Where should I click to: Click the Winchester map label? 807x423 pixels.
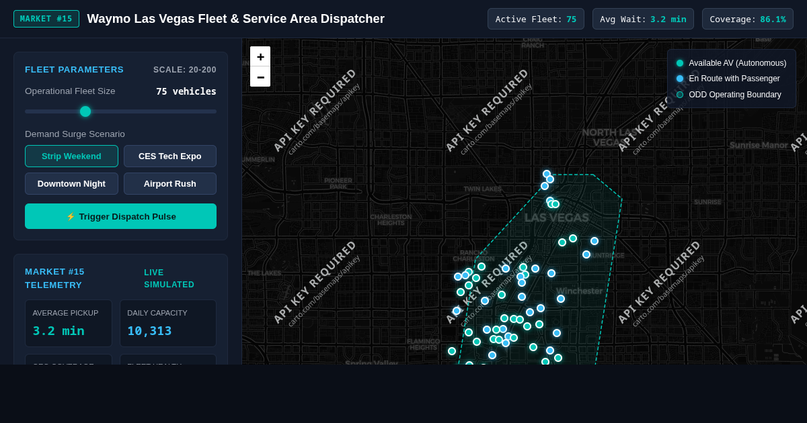click(579, 291)
